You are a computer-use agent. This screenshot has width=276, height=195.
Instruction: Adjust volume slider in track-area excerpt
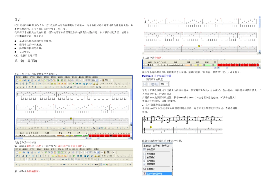189,65
